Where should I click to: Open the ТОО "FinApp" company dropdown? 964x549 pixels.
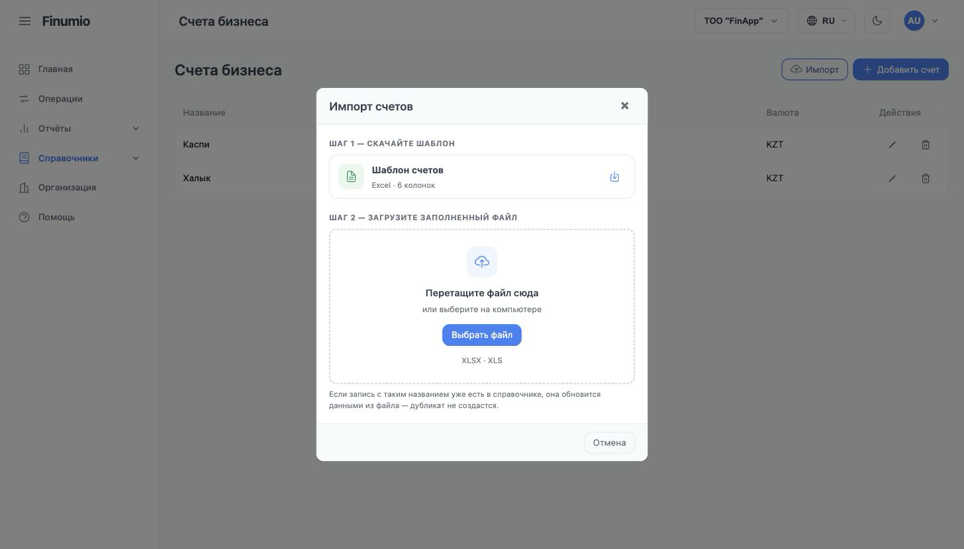pos(742,21)
